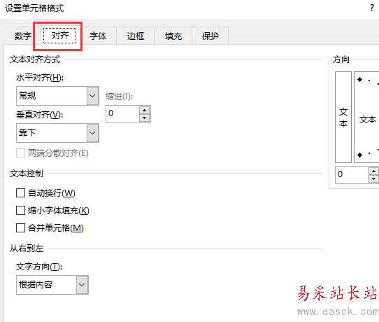The height and width of the screenshot is (322, 379).
Task: Decrease orientation degrees with down arrow
Action: click(x=373, y=178)
